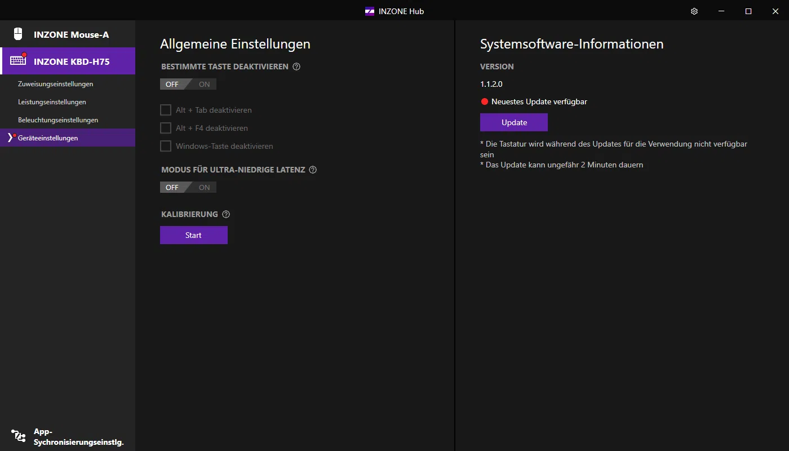789x451 pixels.
Task: Check the Alt + F4 deaktivieren box
Action: 166,128
